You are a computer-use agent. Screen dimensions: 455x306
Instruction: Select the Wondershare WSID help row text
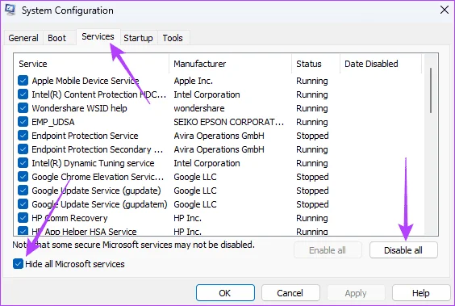coord(79,108)
